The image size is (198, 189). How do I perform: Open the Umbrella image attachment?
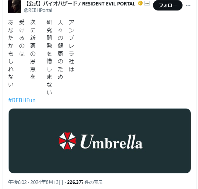point(100,141)
